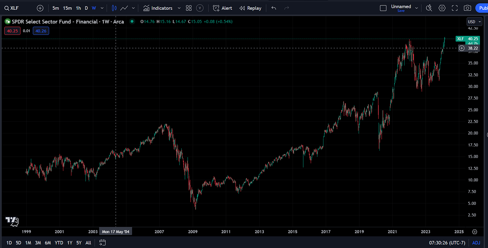Set date range to 1M
Image resolution: width=488 pixels, height=248 pixels.
point(28,243)
